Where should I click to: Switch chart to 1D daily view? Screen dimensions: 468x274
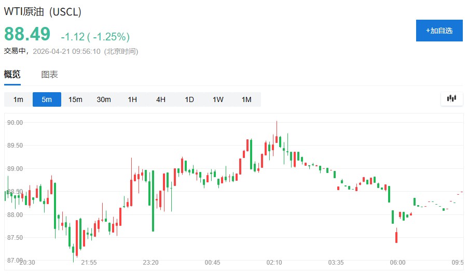[x=189, y=99]
